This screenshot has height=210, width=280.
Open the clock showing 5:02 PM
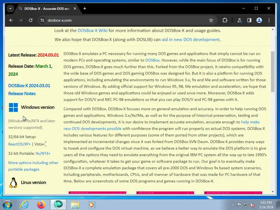pos(266,205)
